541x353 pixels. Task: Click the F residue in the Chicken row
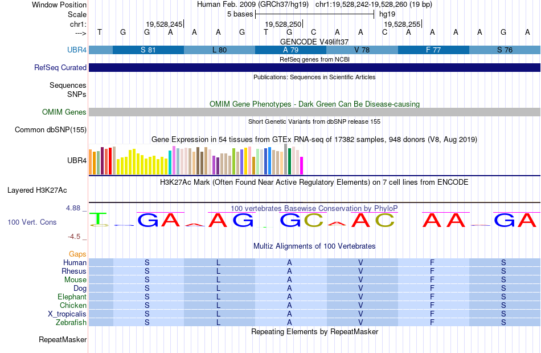[432, 305]
